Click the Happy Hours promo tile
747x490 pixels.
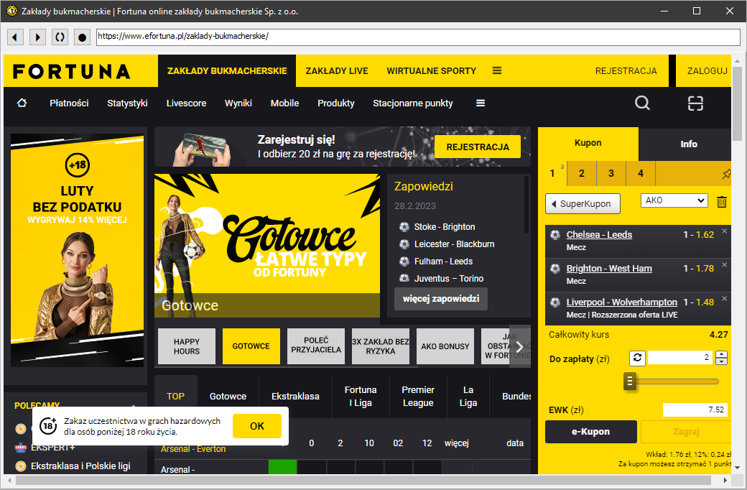[187, 346]
